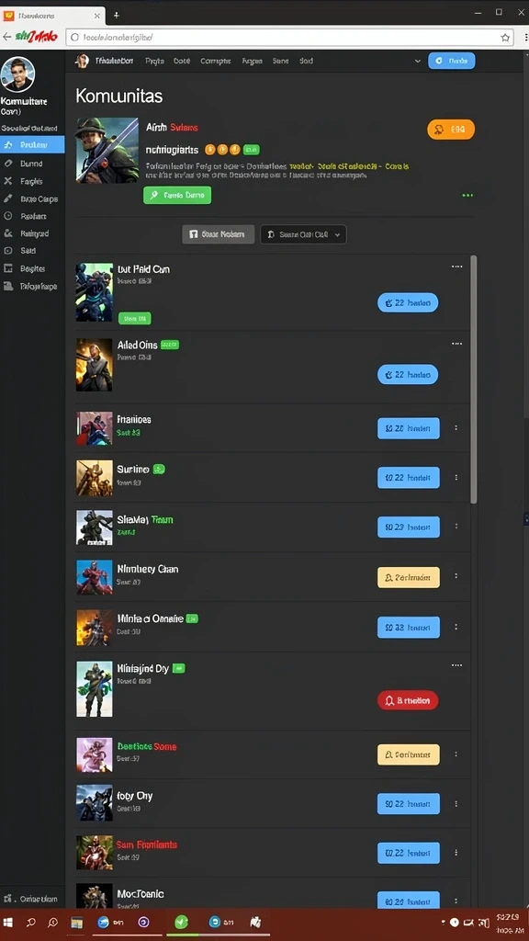Select the 'Comqpte' tab in the top nav

pyautogui.click(x=215, y=61)
